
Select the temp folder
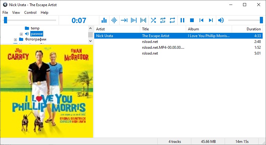(x=35, y=28)
